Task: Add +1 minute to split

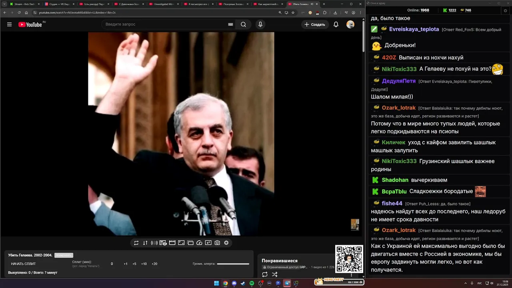Action: tap(126, 264)
